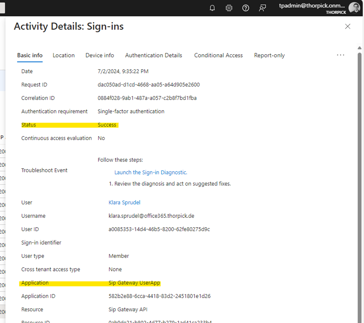364x323 pixels.
Task: Click the Cross tenant access None value
Action: [115, 269]
